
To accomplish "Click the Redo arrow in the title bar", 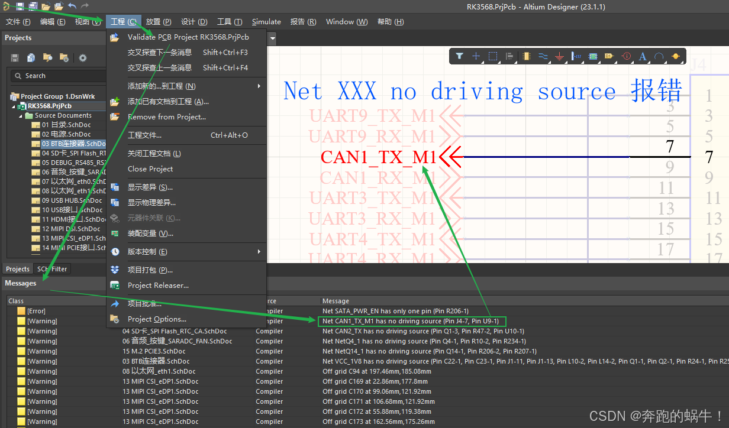I will click(85, 7).
